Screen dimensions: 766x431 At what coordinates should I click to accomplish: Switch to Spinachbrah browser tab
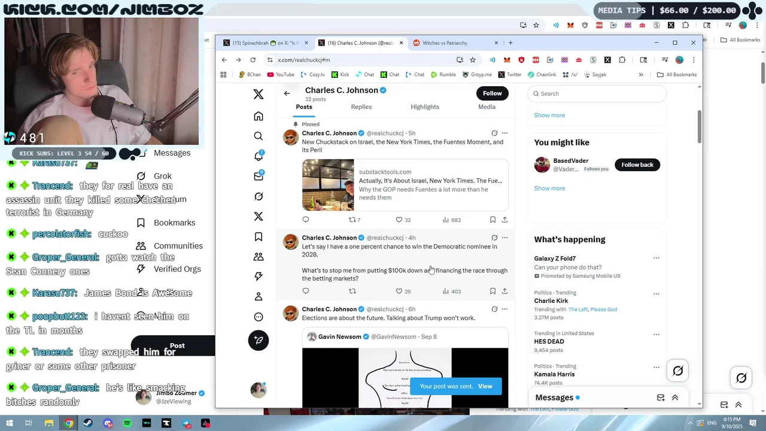pos(266,43)
